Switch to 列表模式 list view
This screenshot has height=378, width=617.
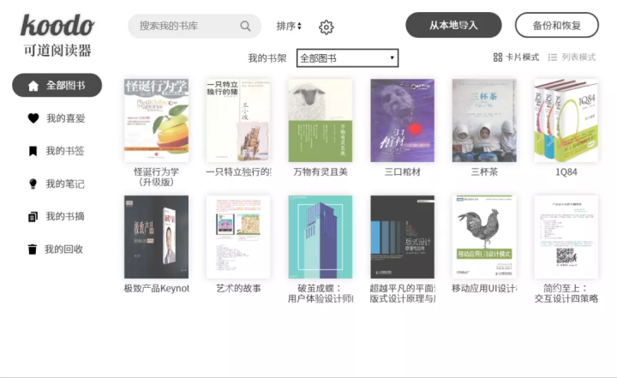click(572, 57)
